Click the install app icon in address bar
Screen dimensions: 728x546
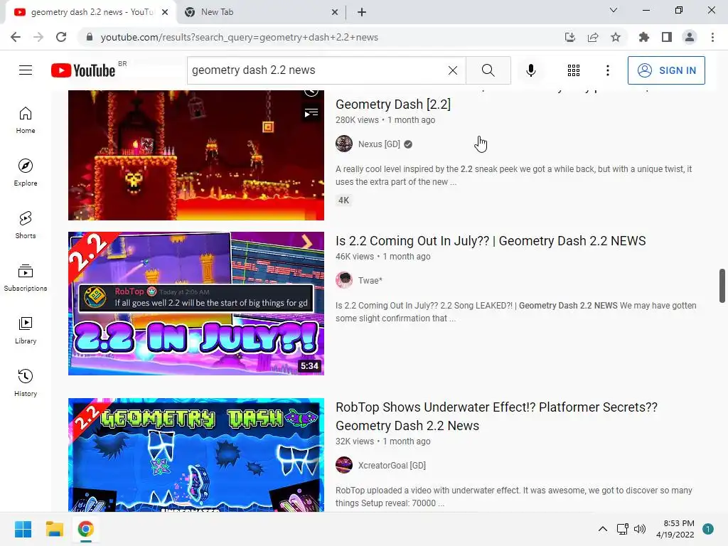point(570,37)
